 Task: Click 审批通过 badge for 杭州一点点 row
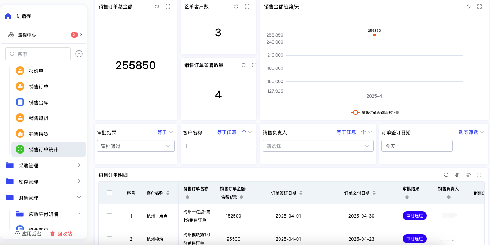[x=415, y=216]
